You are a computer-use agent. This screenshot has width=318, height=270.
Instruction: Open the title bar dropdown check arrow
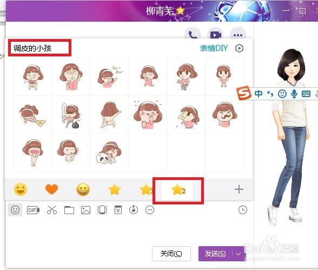[269, 11]
